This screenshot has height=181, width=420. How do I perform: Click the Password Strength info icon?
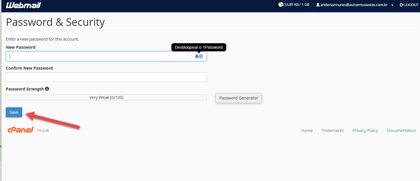coord(47,89)
